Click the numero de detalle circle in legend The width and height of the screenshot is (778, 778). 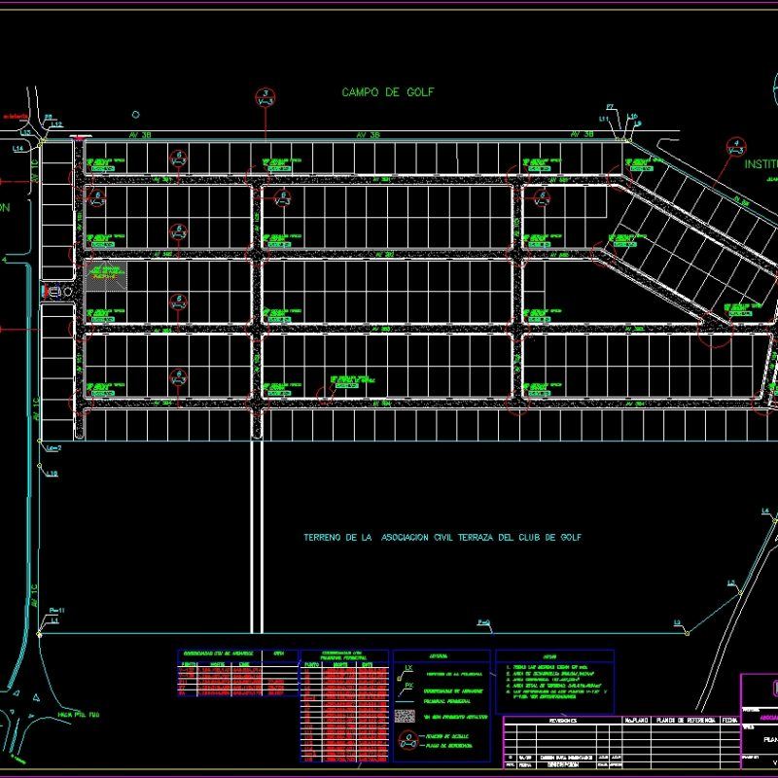tap(409, 737)
